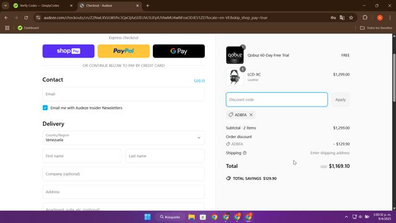396x223 pixels.
Task: Focus the Email field
Action: click(124, 94)
